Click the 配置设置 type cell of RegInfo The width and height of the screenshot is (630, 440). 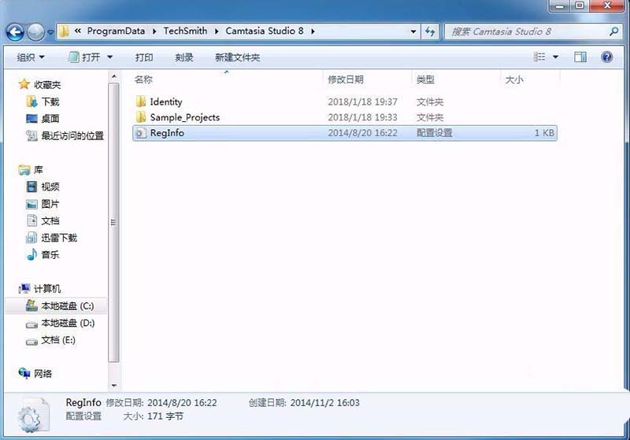click(435, 133)
